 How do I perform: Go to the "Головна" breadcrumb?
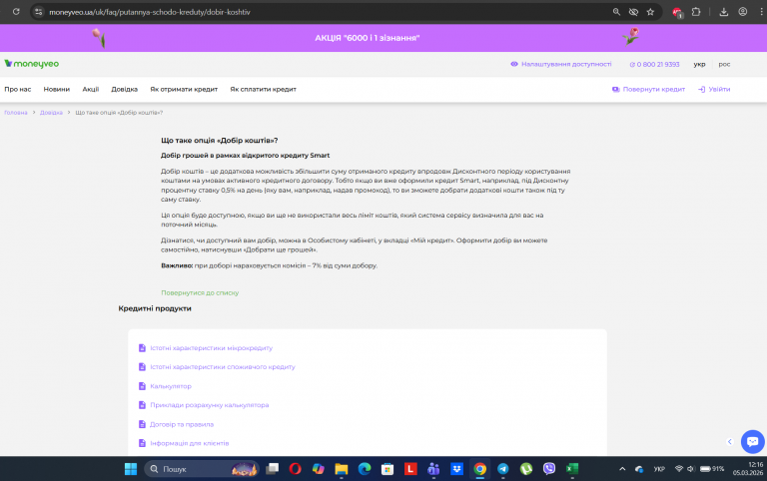pyautogui.click(x=16, y=113)
